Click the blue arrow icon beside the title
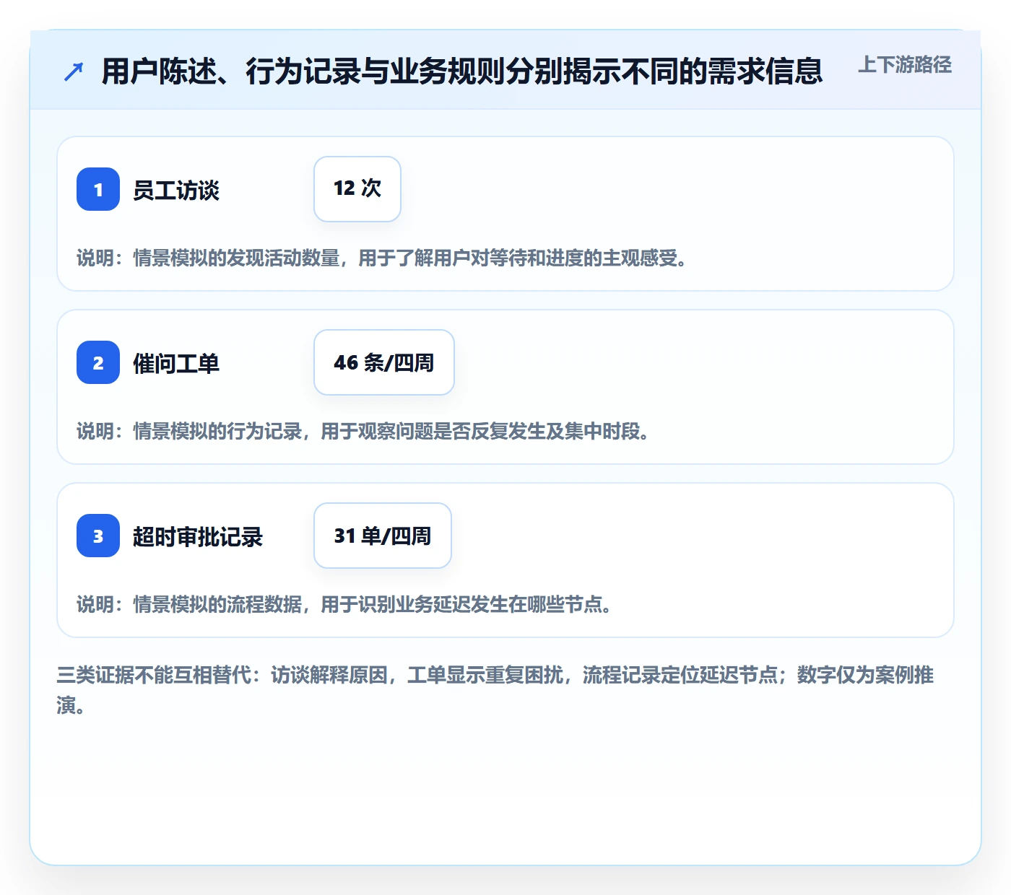Viewport: 1011px width, 895px height. click(x=74, y=71)
